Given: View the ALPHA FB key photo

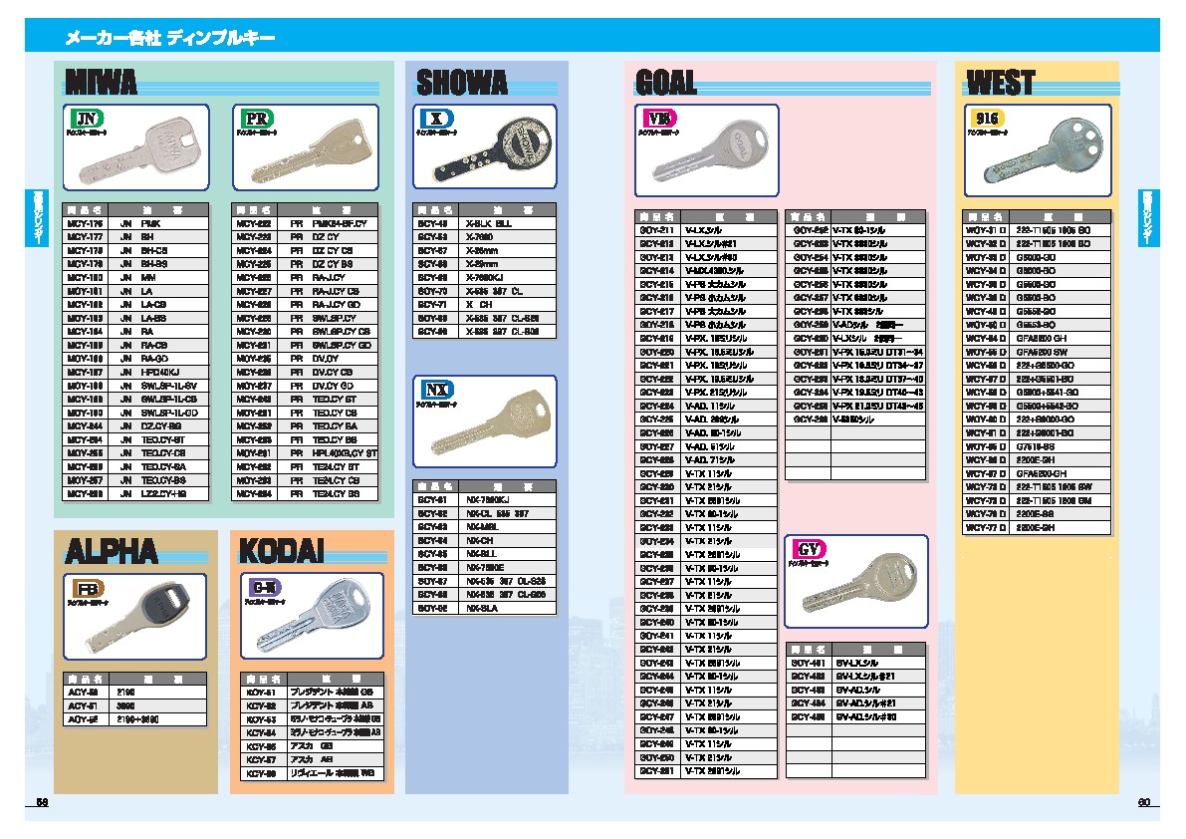Looking at the screenshot, I should coord(136,616).
